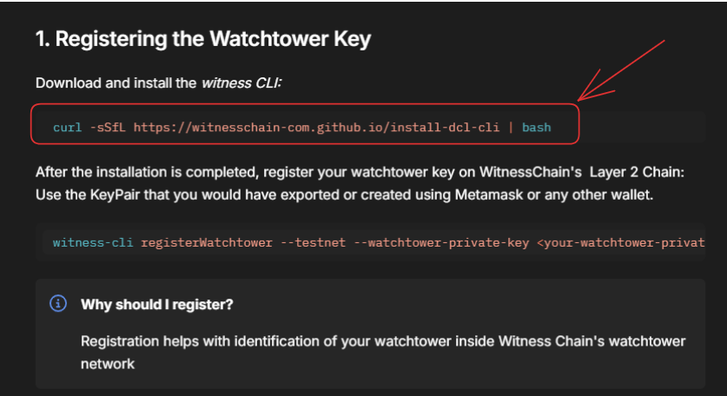Screen dimensions: 727x396
Task: Click the pipe symbol in the curl command
Action: 511,127
